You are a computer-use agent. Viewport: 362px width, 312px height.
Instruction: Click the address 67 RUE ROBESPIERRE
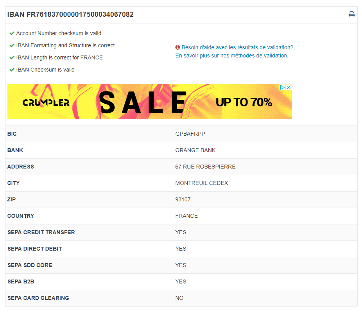click(205, 167)
